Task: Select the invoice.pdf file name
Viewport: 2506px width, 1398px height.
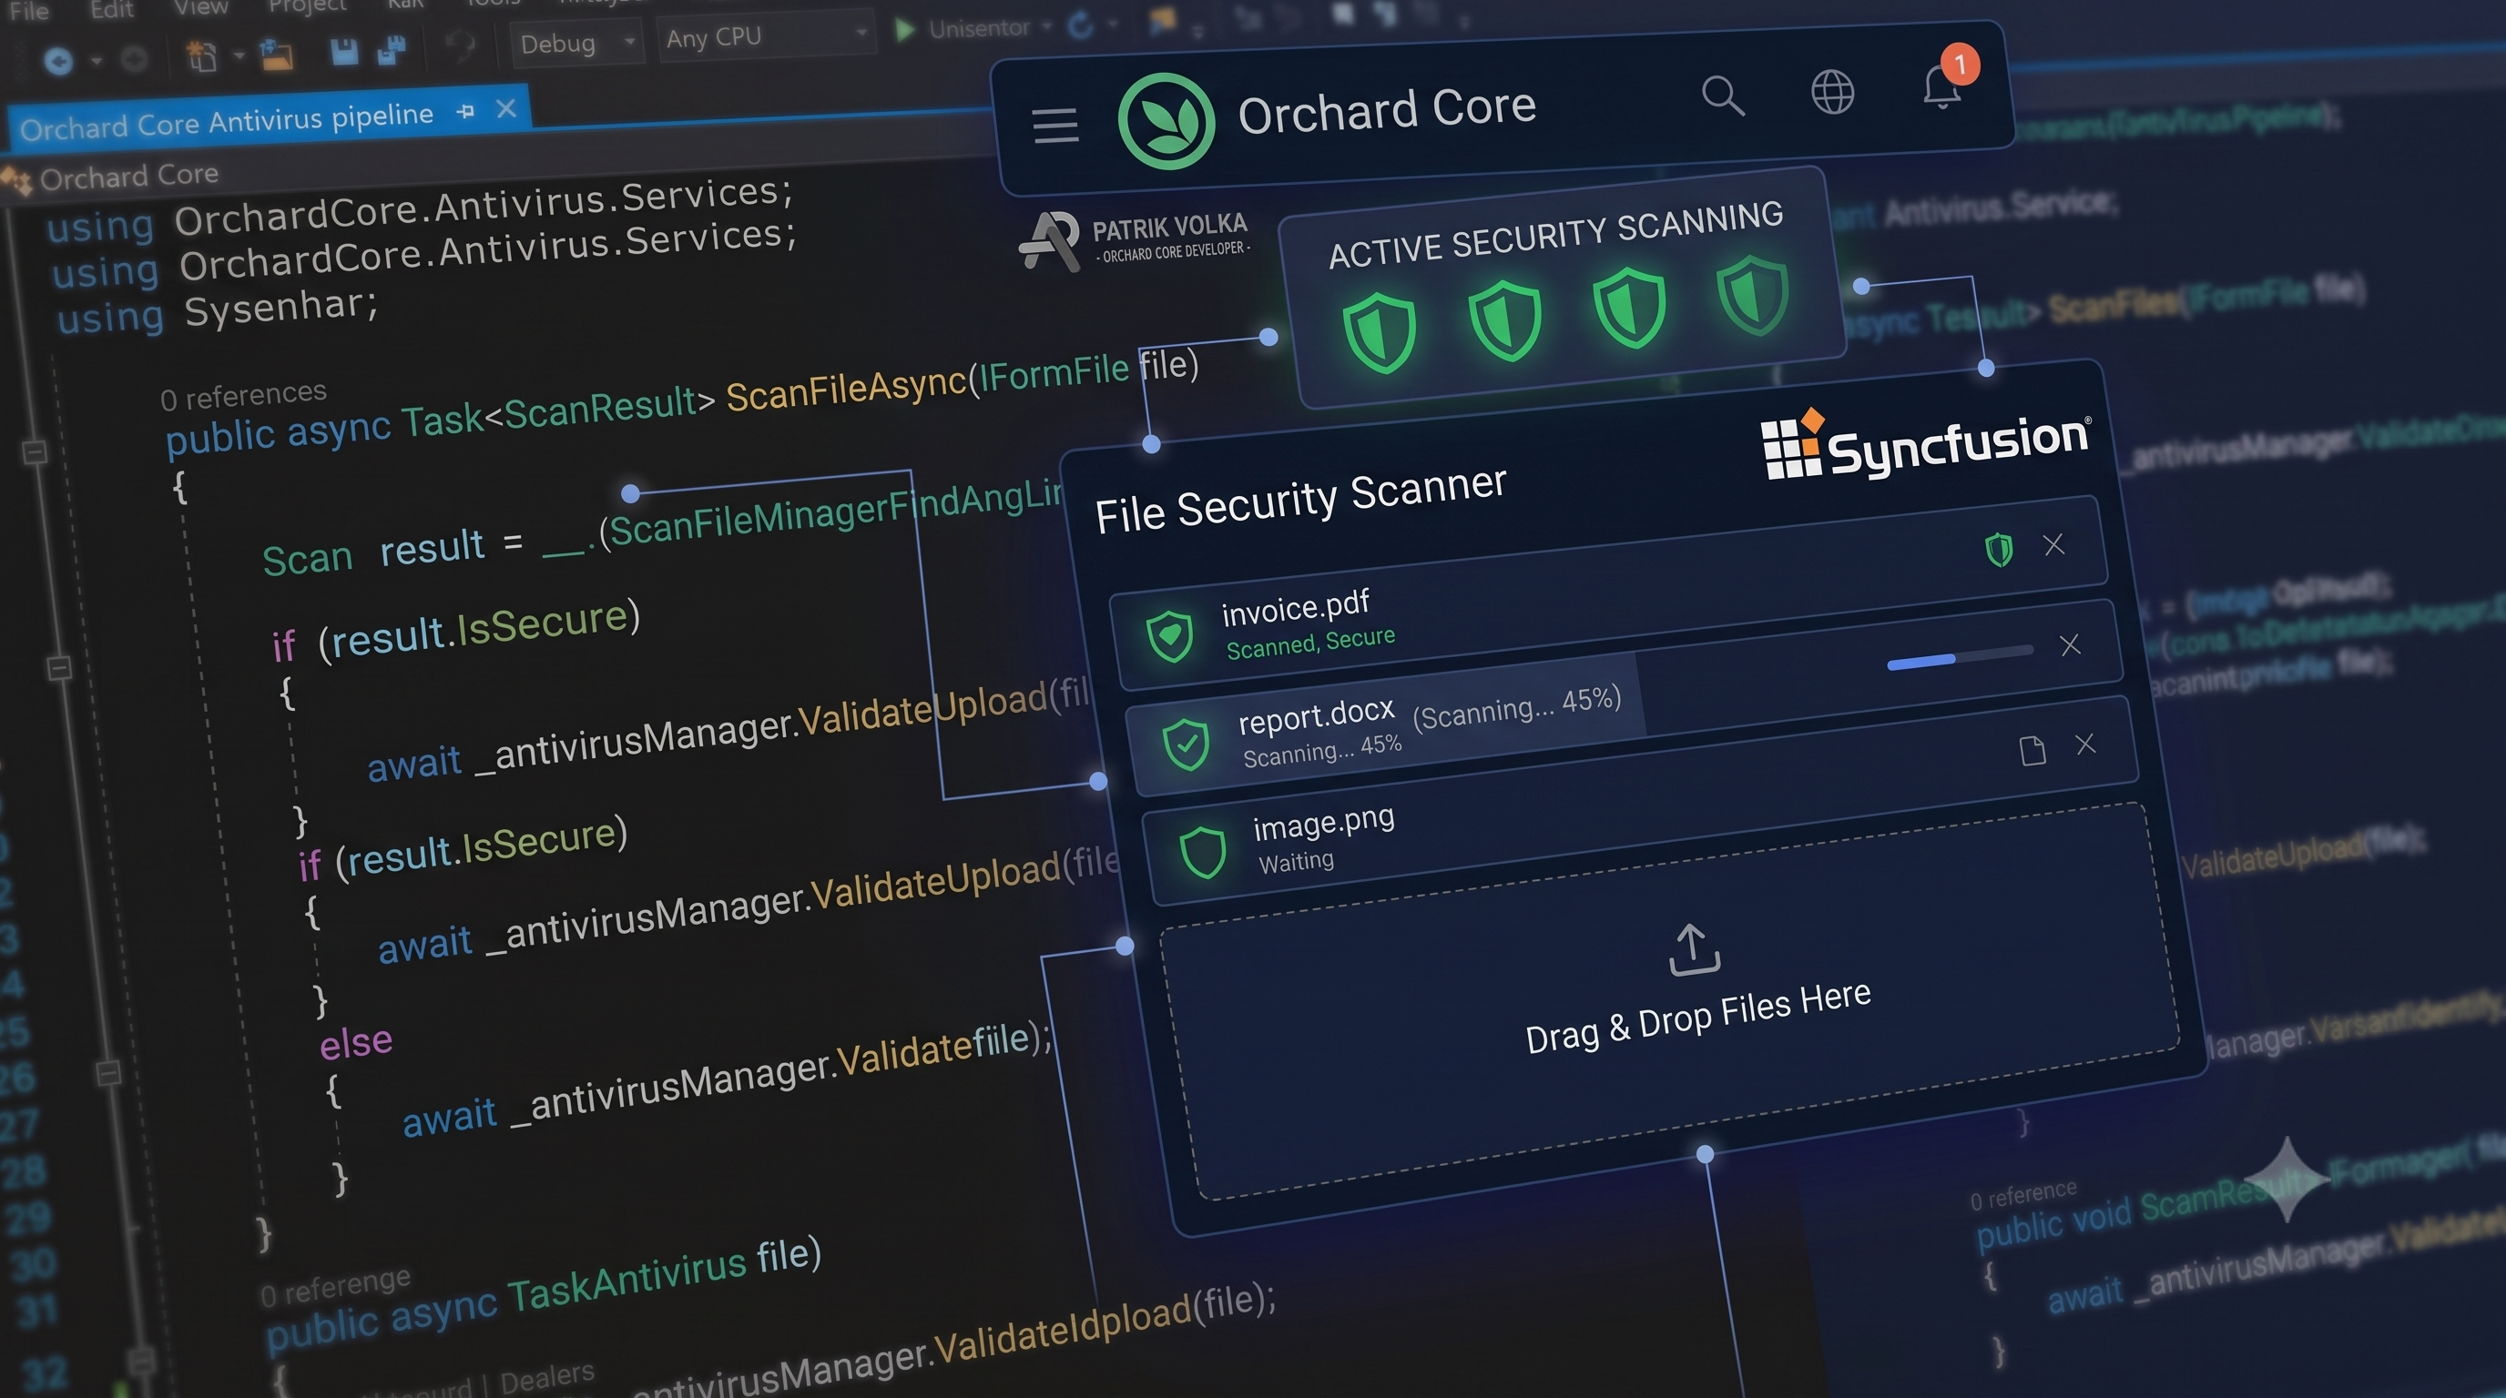Action: (x=1295, y=607)
